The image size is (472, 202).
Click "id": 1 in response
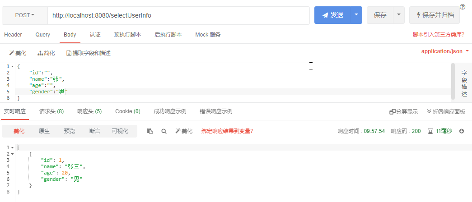pos(53,160)
